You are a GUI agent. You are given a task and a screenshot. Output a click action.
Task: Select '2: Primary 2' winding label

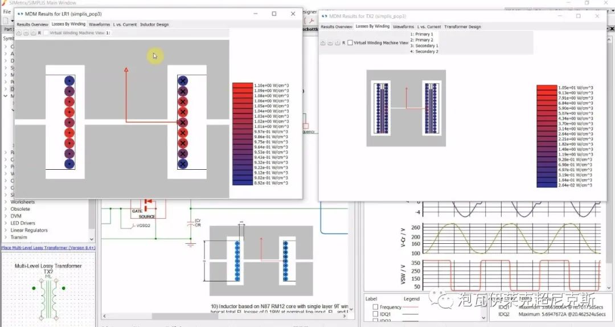point(421,40)
